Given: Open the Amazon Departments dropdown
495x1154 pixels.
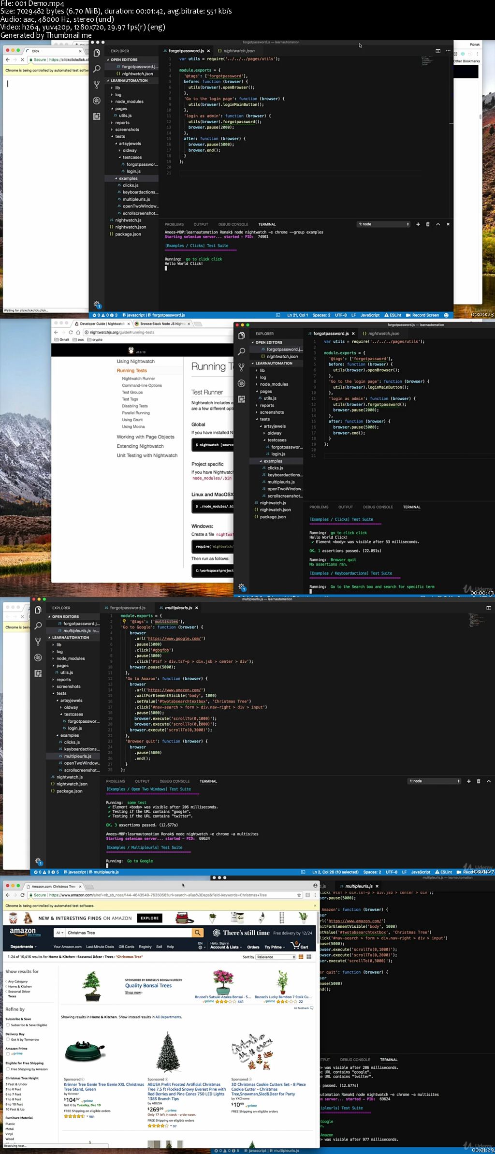Looking at the screenshot, I should click(x=23, y=947).
